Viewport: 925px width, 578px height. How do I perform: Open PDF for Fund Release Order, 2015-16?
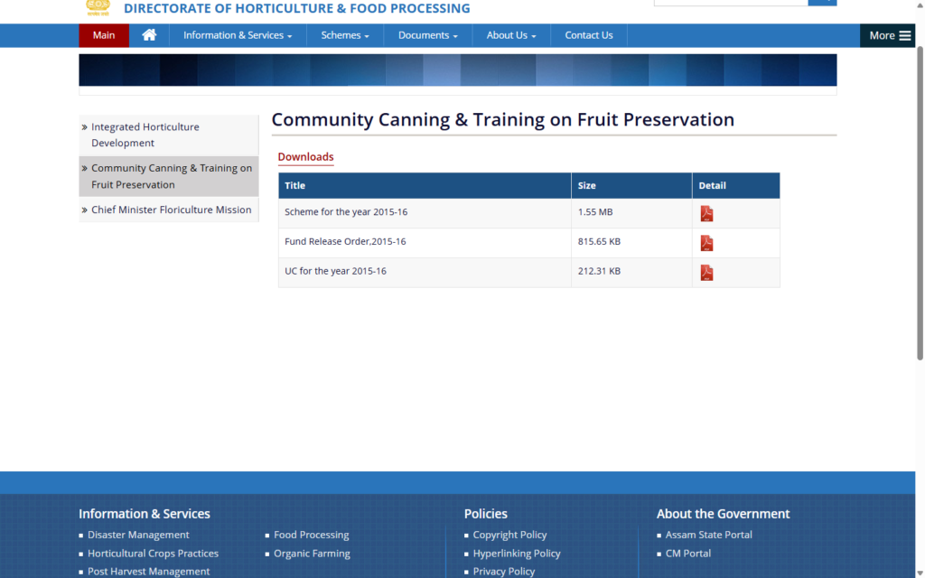[706, 243]
